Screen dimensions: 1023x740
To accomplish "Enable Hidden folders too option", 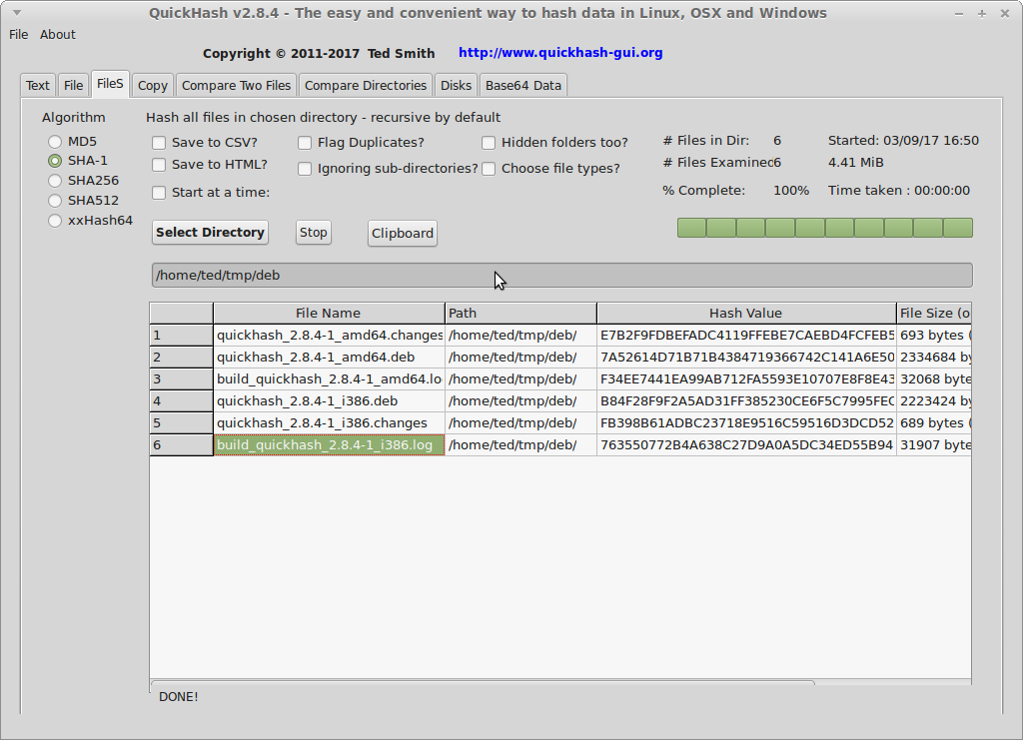I will (488, 143).
